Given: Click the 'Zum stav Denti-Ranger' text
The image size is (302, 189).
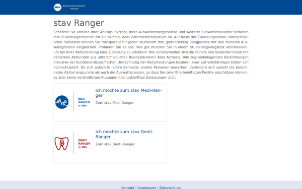Looking at the screenshot, I should coord(115,144).
